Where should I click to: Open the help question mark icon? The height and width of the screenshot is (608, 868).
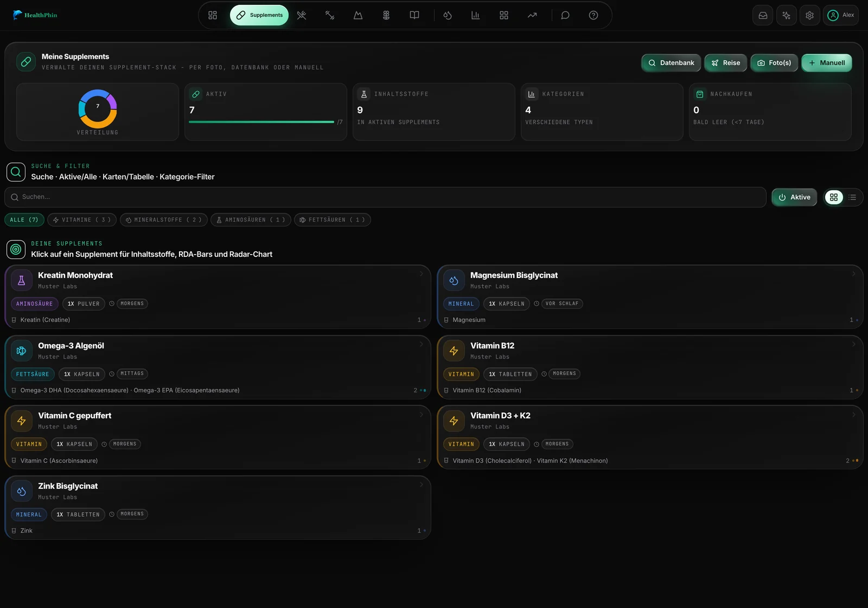pos(593,15)
